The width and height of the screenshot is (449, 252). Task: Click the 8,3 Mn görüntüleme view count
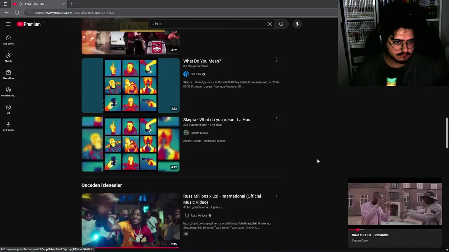196,66
